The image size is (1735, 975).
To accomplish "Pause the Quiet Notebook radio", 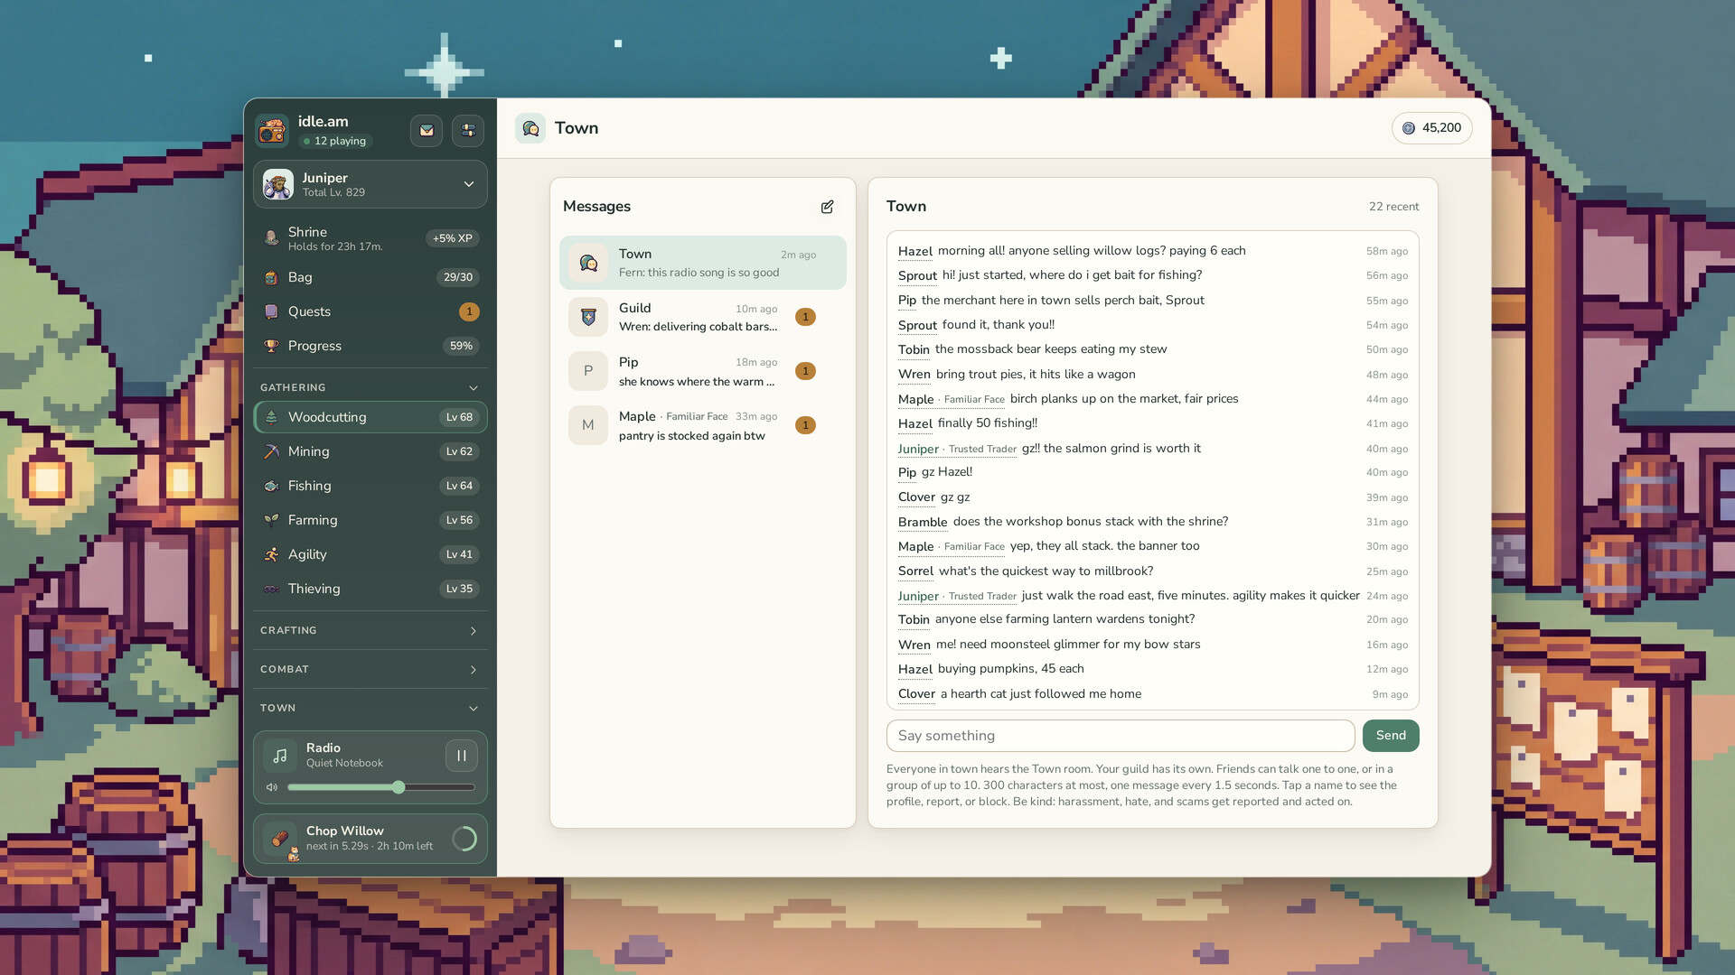I will [462, 756].
